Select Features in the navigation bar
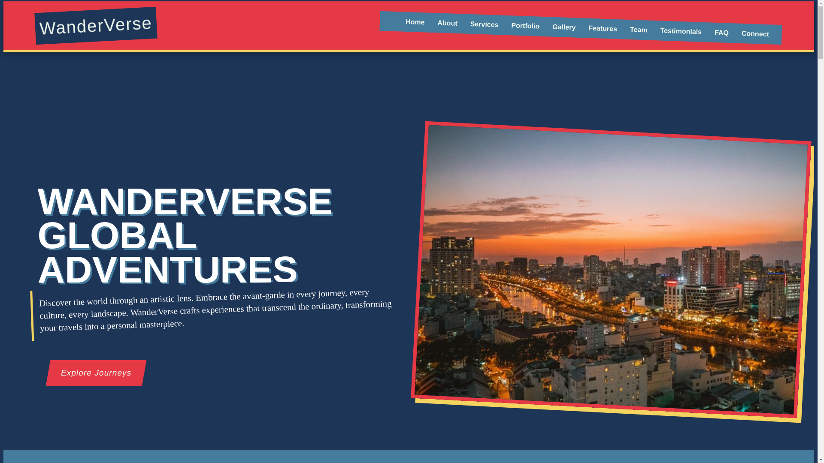 pos(603,29)
